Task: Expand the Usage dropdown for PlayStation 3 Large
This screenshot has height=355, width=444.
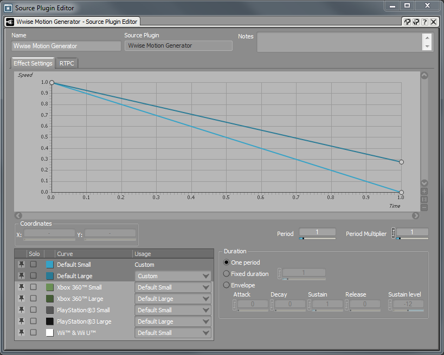Action: click(173, 321)
